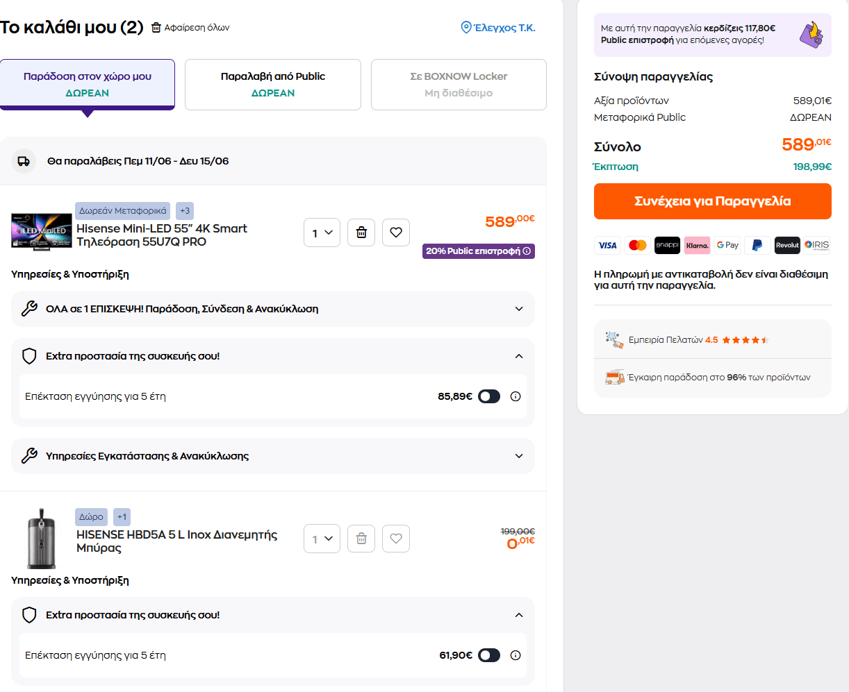This screenshot has width=849, height=692.
Task: Click the IRIS payment logo
Action: coord(817,245)
